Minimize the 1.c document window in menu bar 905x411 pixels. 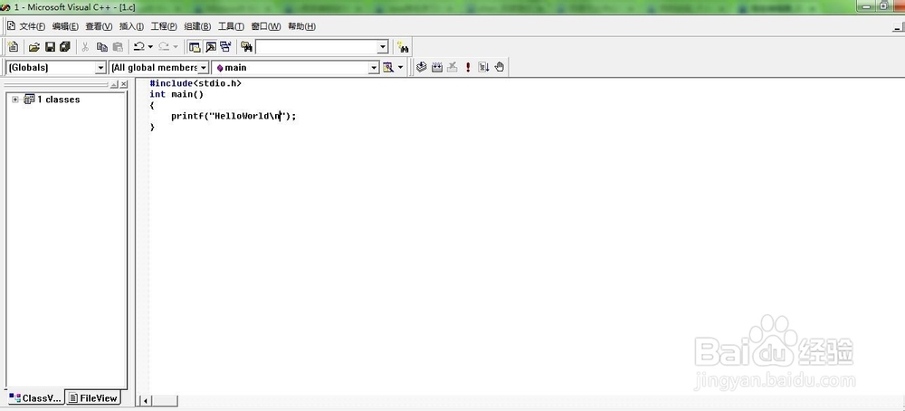pyautogui.click(x=898, y=26)
